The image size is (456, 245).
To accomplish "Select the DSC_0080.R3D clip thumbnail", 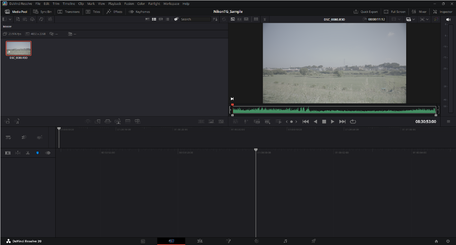I will (19, 48).
